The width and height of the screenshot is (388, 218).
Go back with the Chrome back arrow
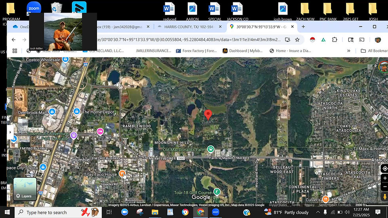point(13,40)
